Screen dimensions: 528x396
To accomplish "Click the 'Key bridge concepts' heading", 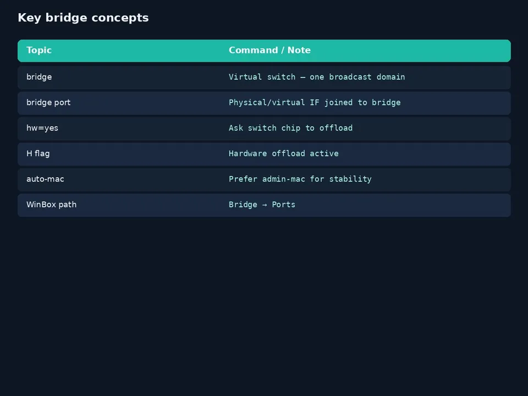I will (x=83, y=18).
